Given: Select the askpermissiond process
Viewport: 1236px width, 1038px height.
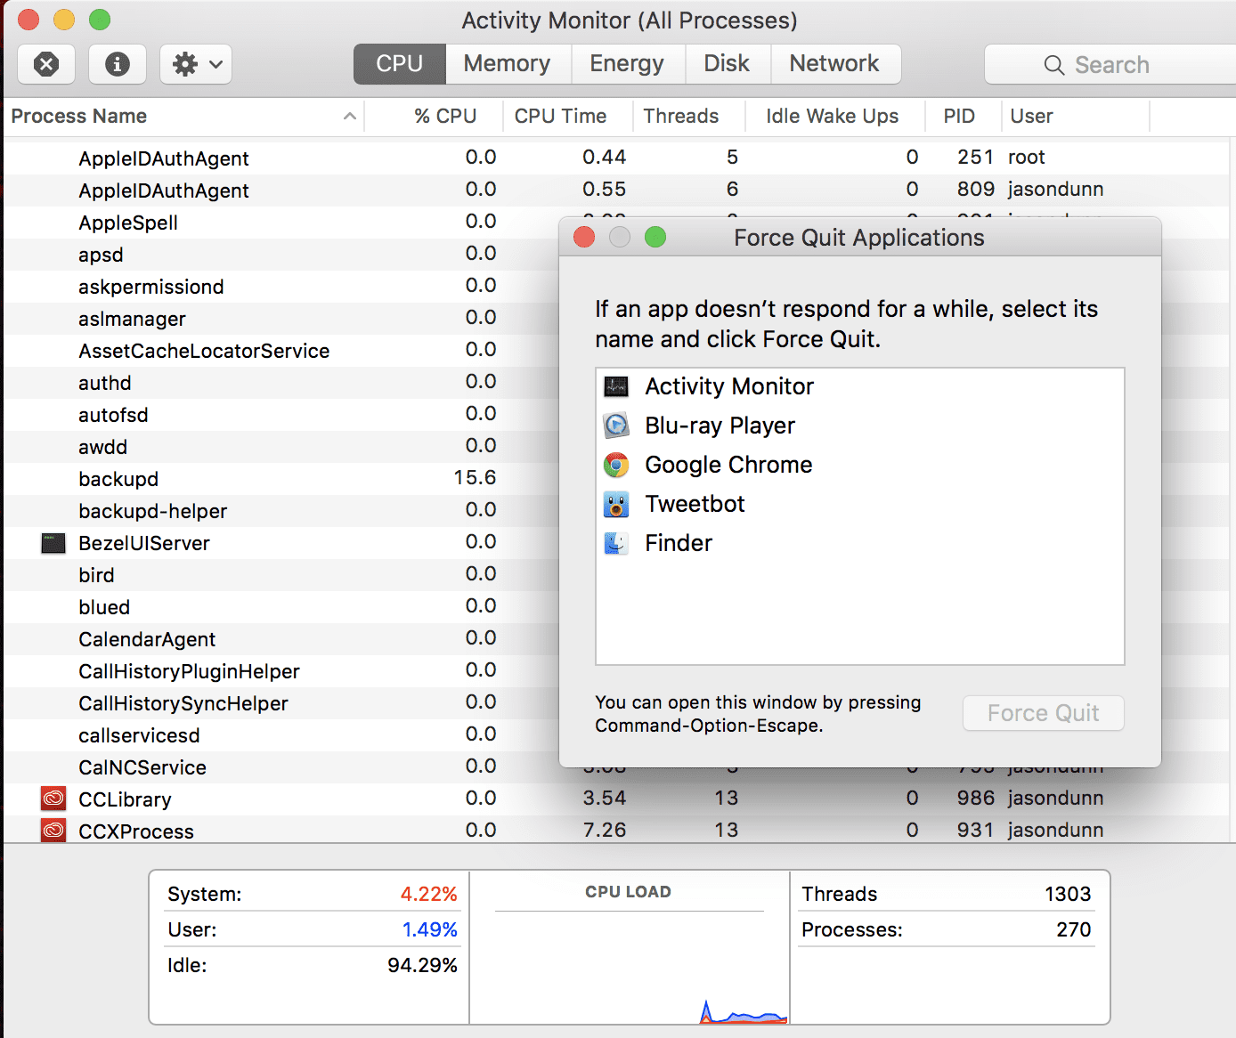Looking at the screenshot, I should (x=150, y=287).
